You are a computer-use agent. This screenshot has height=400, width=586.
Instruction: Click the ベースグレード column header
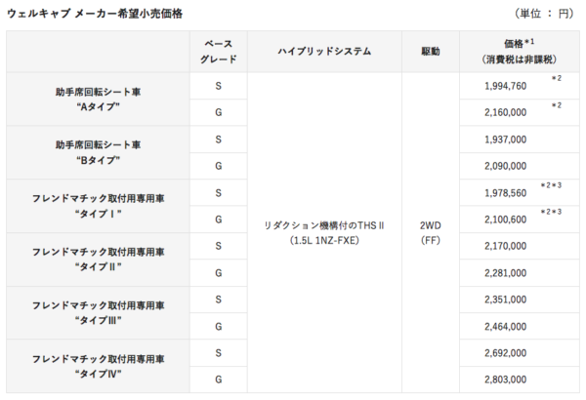[218, 52]
